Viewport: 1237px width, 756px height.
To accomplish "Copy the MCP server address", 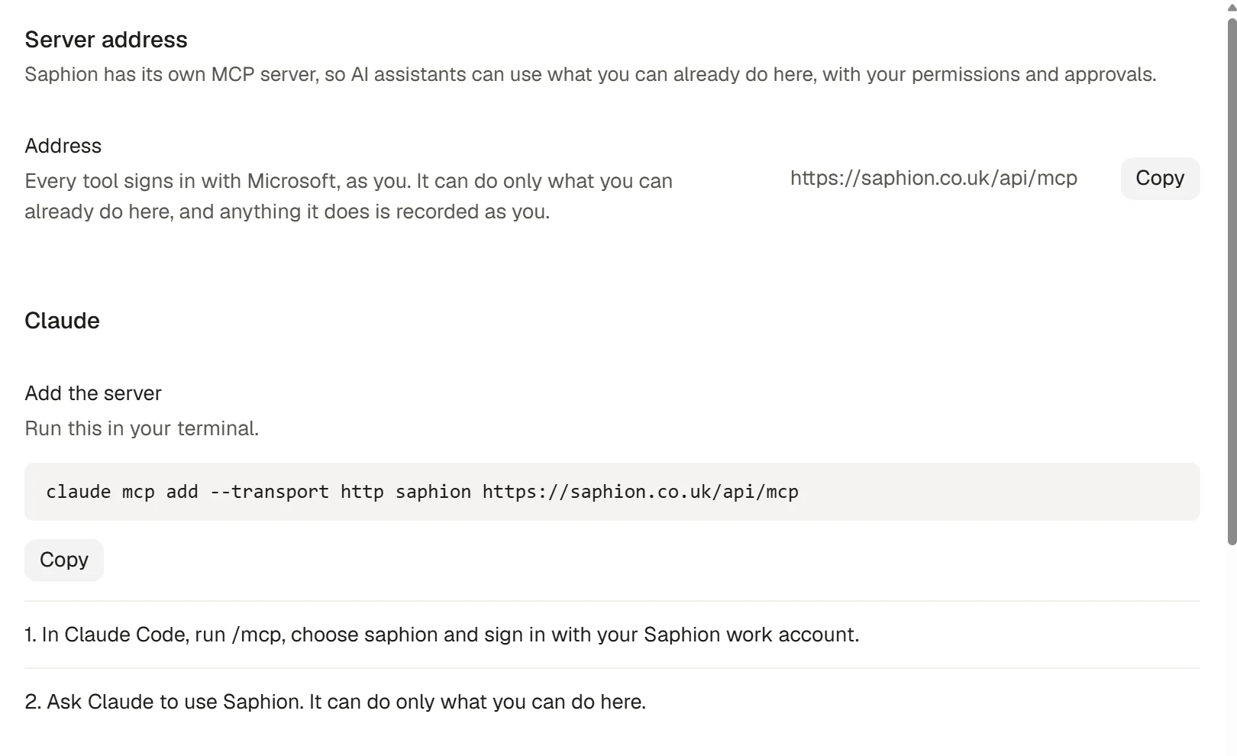I will [1160, 179].
